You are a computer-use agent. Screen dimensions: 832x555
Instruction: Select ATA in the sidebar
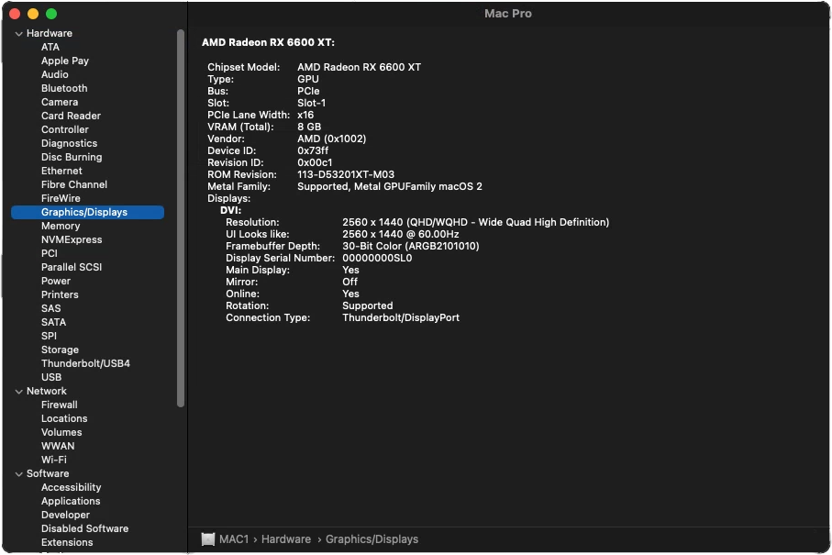pos(50,47)
